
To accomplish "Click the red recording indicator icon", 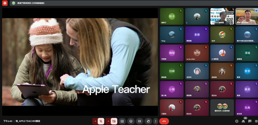I will pos(5,3).
